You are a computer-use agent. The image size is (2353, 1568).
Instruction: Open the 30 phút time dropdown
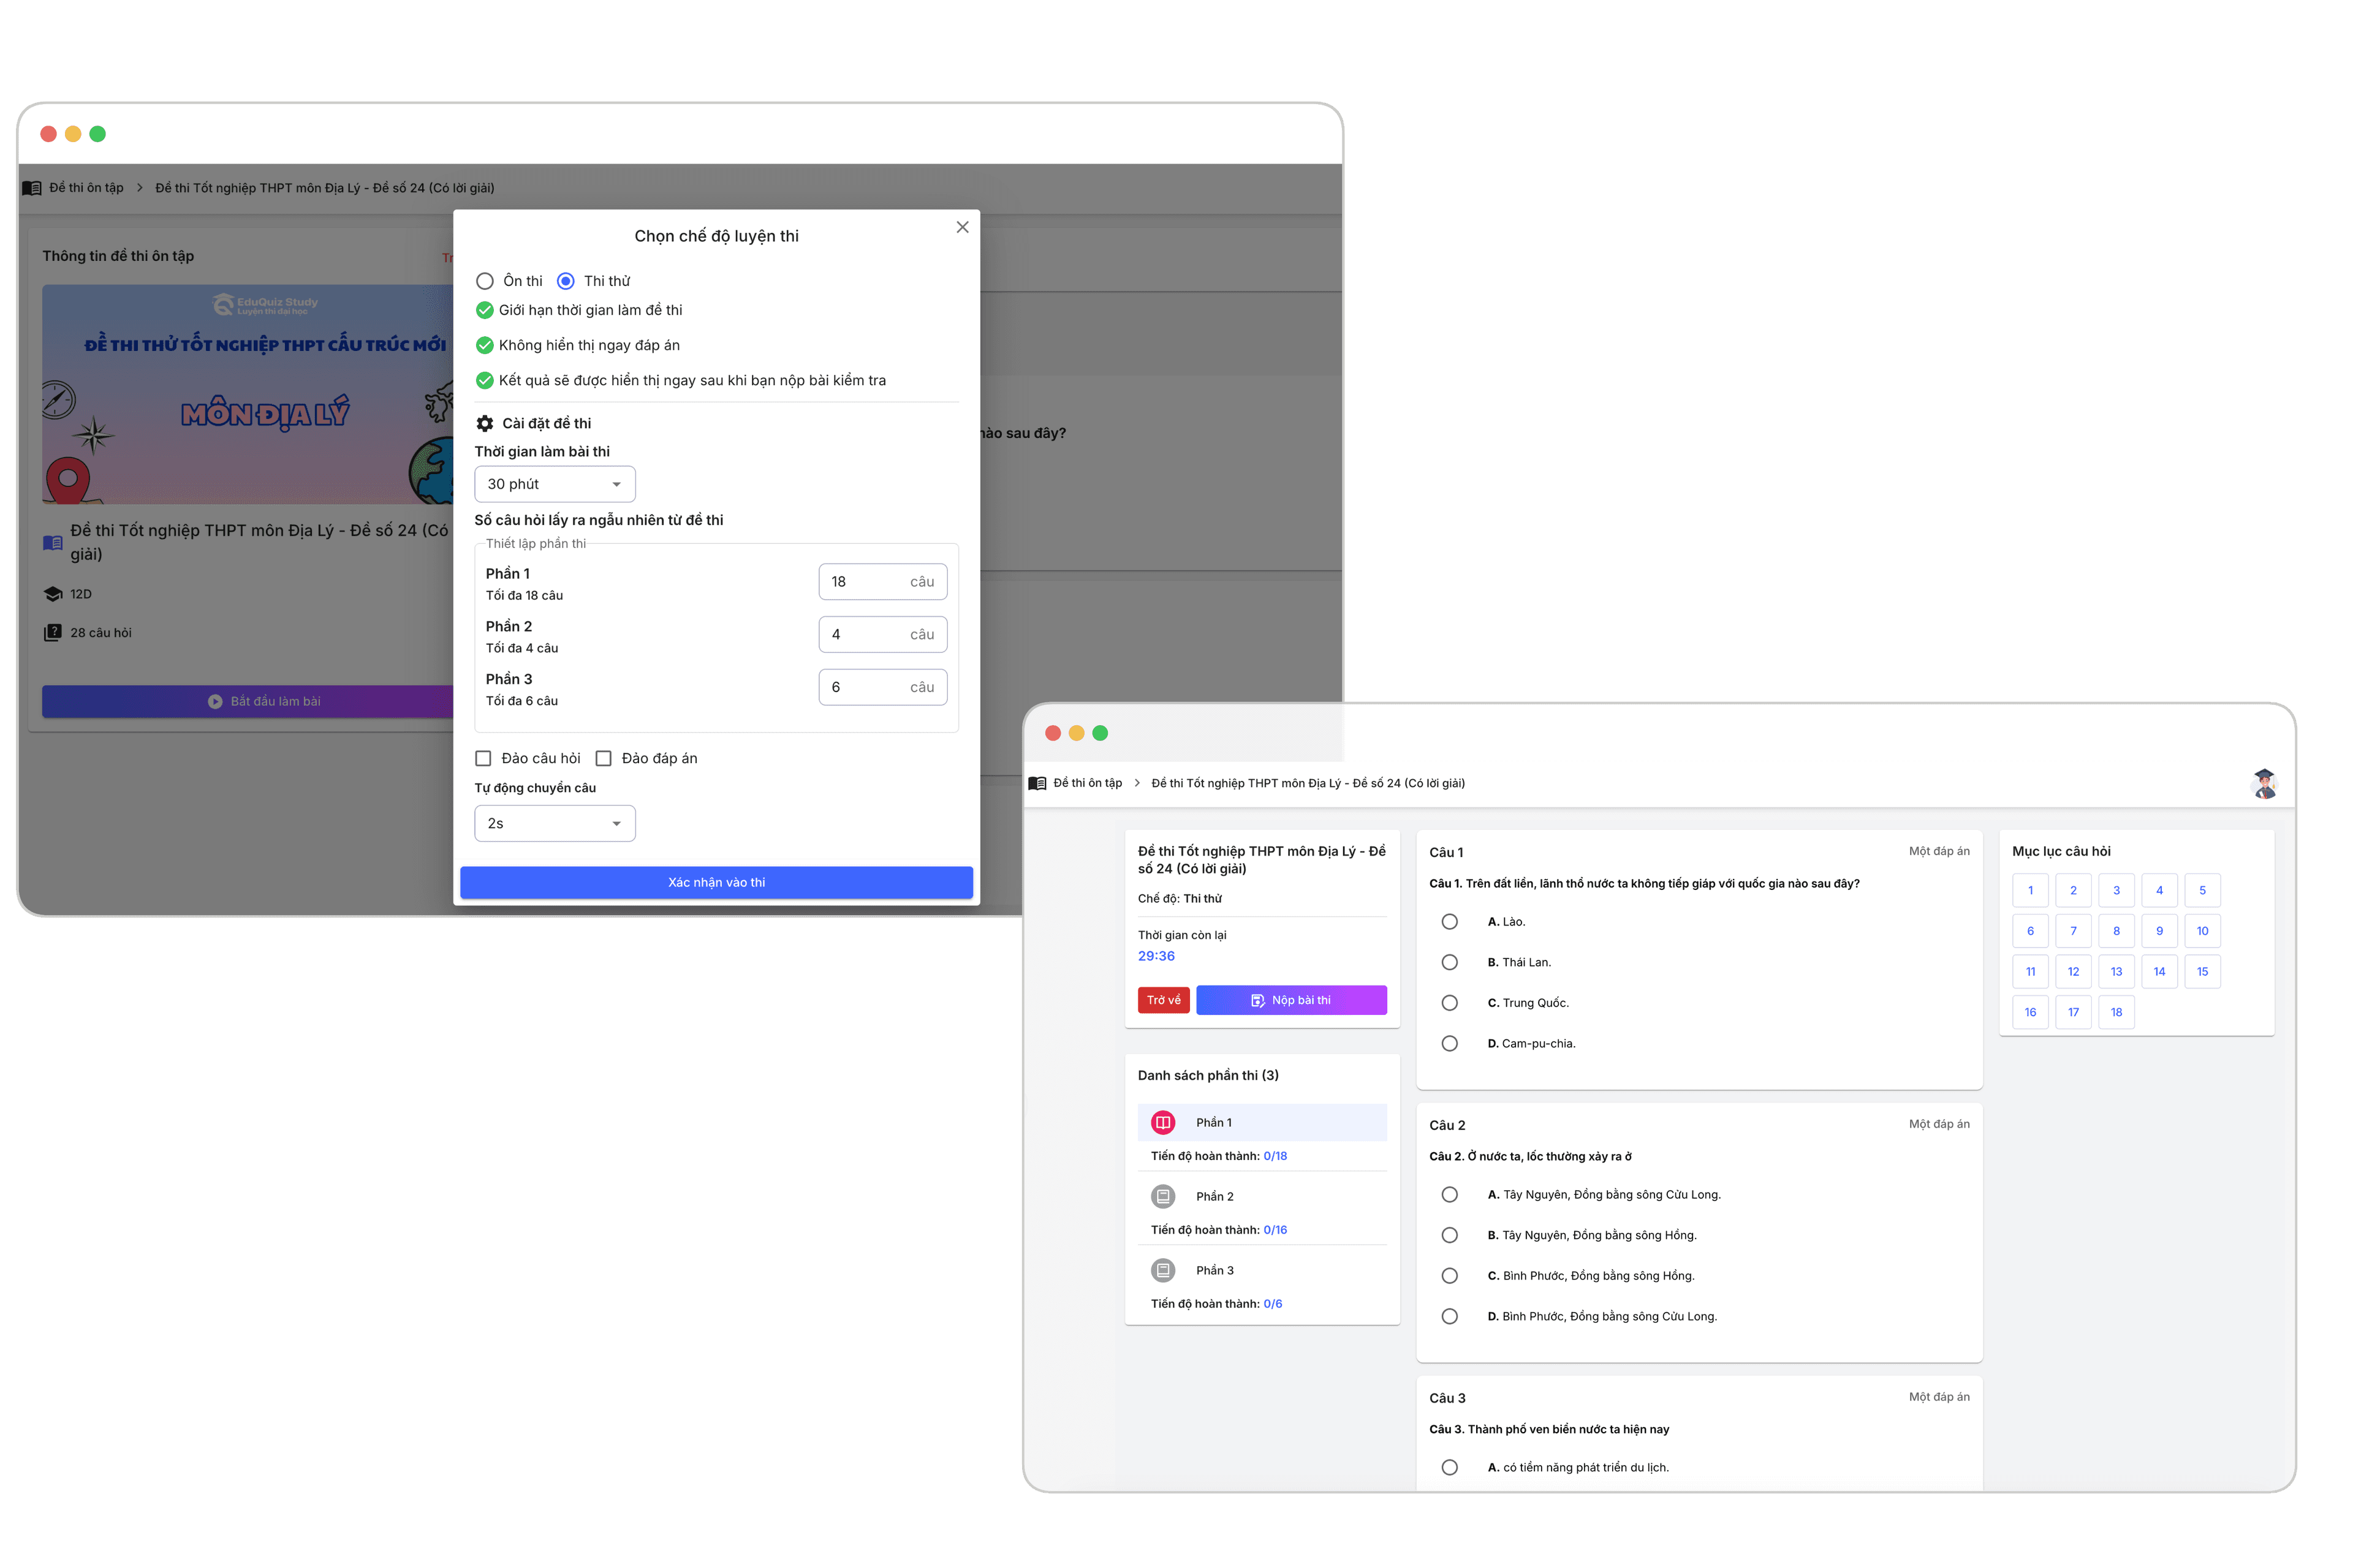pyautogui.click(x=554, y=484)
